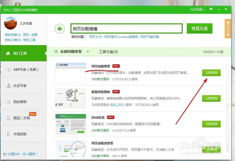This screenshot has height=161, width=235.
Task: Click the person icon beside 认证专家
Action: point(9,86)
